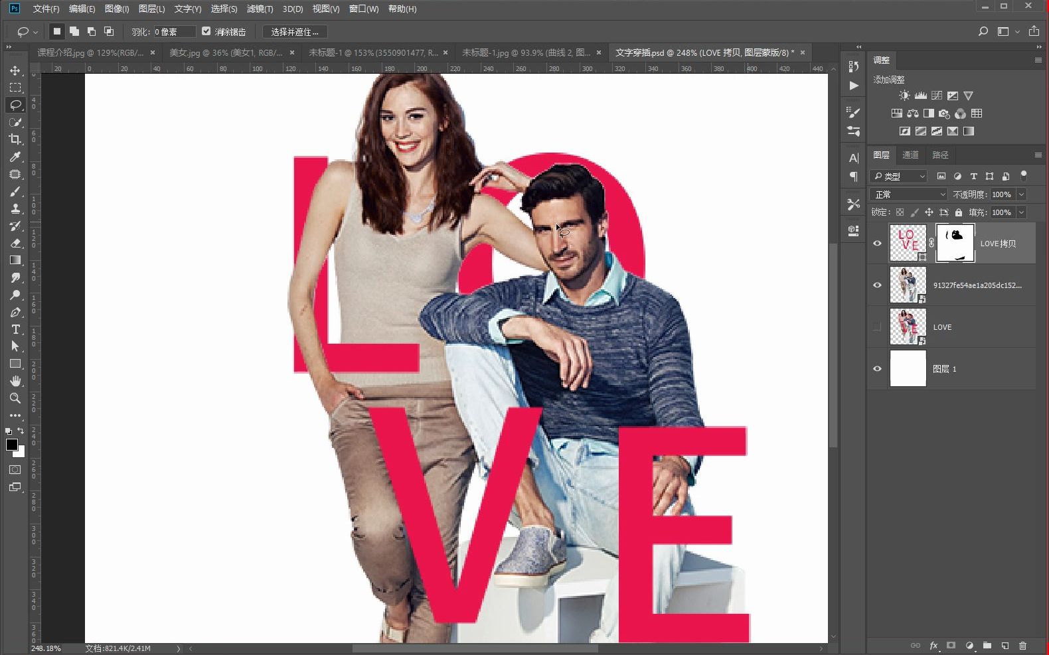1049x655 pixels.
Task: Click the 羽化 feather input field
Action: [174, 32]
